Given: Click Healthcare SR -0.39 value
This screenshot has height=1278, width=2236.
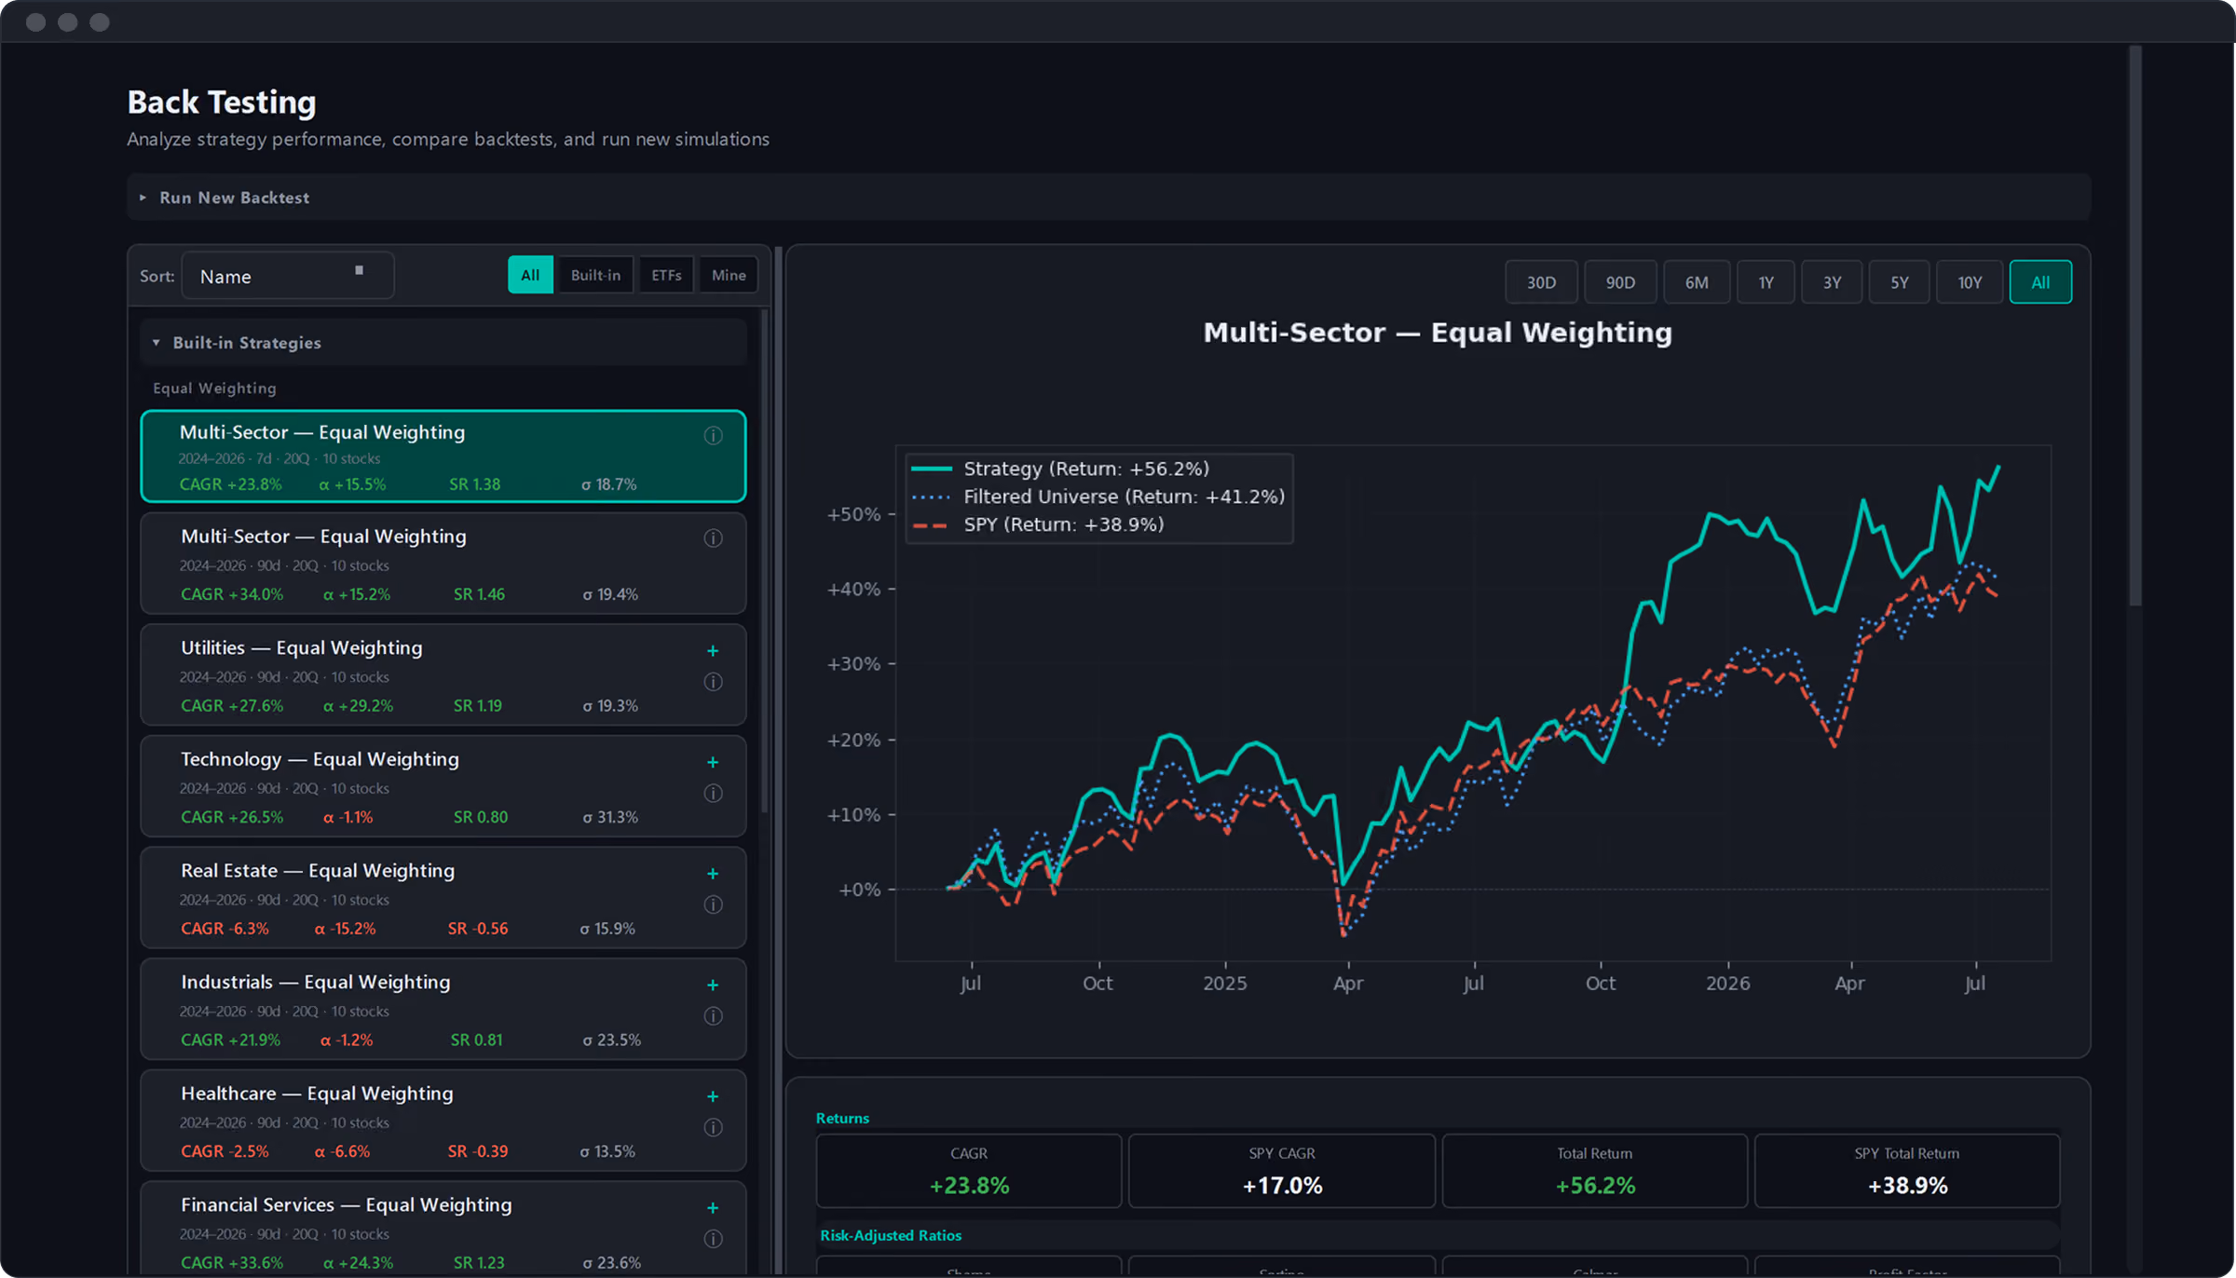Looking at the screenshot, I should tap(478, 1151).
